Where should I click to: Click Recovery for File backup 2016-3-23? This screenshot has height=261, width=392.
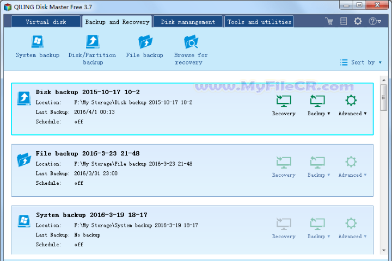(x=284, y=166)
